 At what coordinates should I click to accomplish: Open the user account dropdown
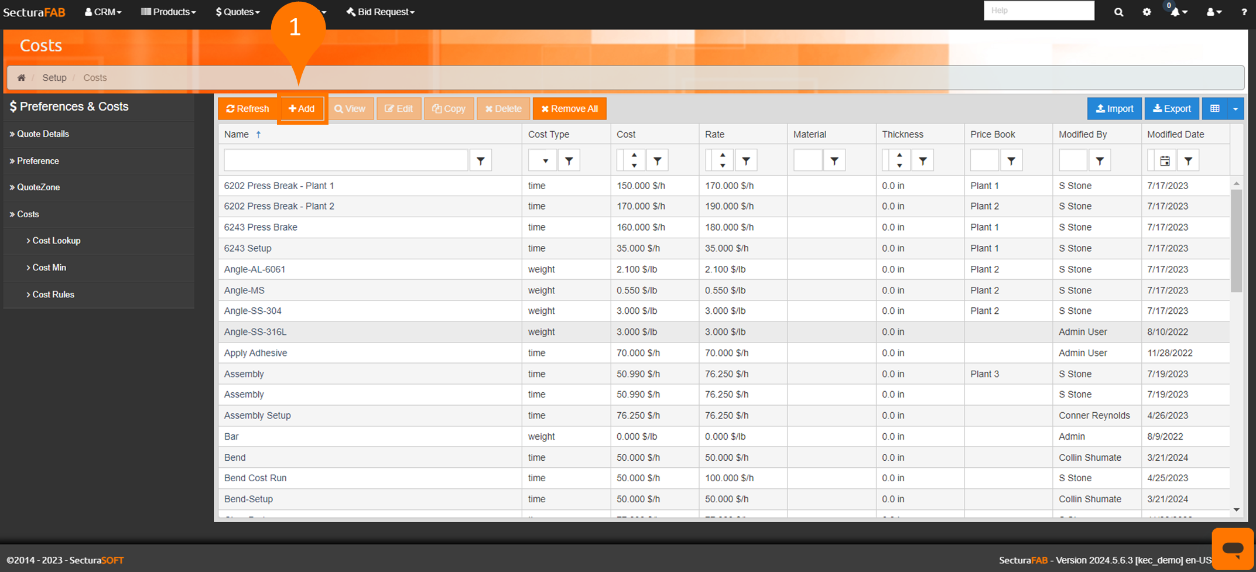[x=1214, y=12]
